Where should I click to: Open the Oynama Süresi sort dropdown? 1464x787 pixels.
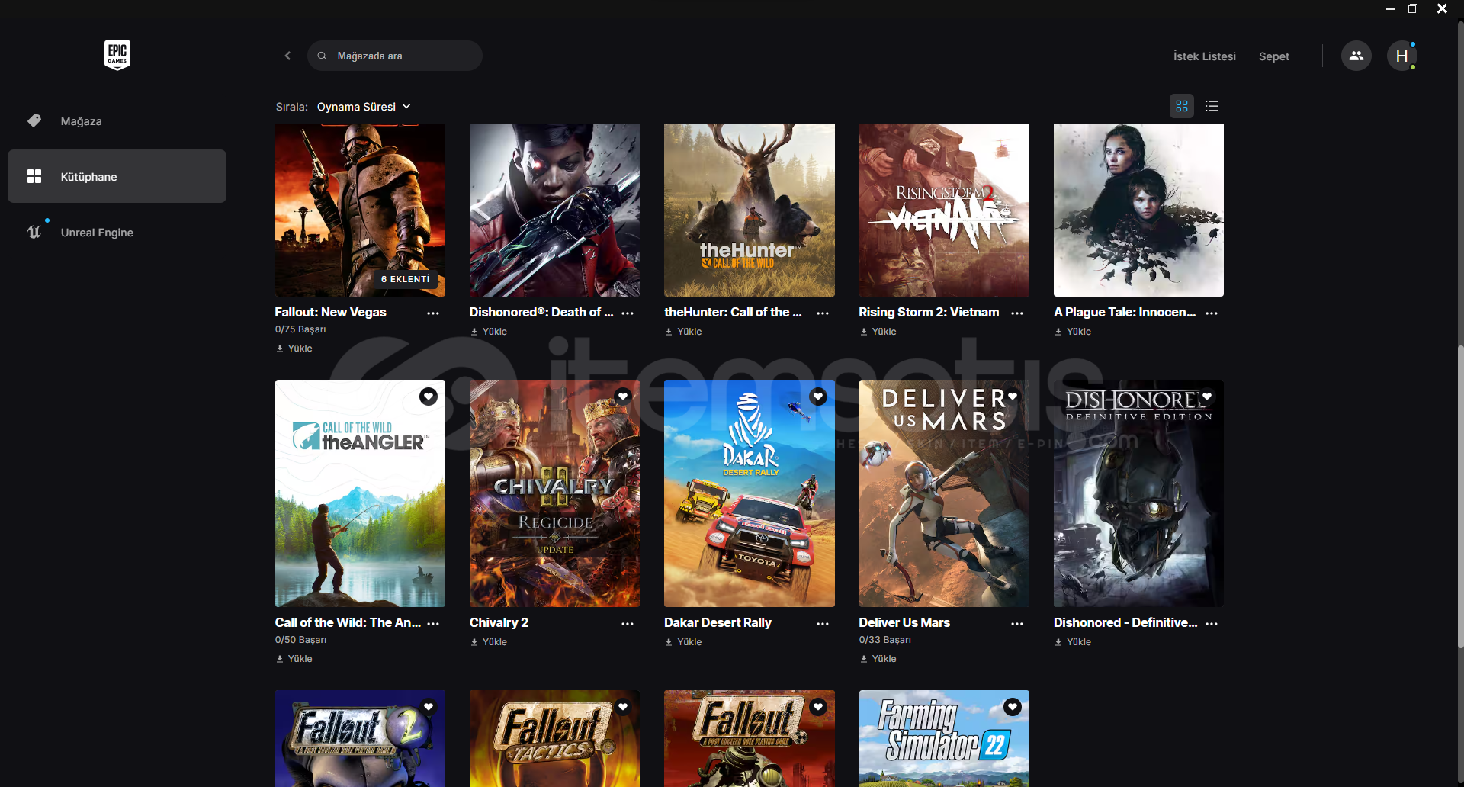pyautogui.click(x=364, y=107)
